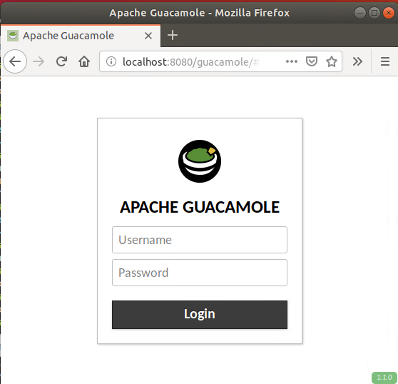This screenshot has height=384, width=398.
Task: Open the Firefox hamburger menu
Action: click(384, 61)
